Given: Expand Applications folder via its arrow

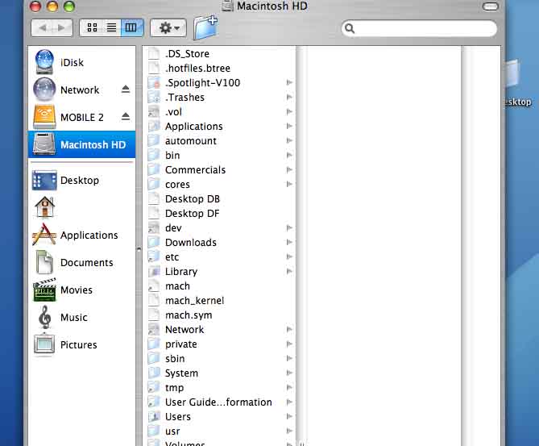Looking at the screenshot, I should [x=289, y=126].
